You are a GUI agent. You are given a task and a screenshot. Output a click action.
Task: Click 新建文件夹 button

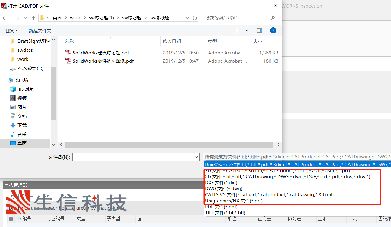[x=40, y=30]
